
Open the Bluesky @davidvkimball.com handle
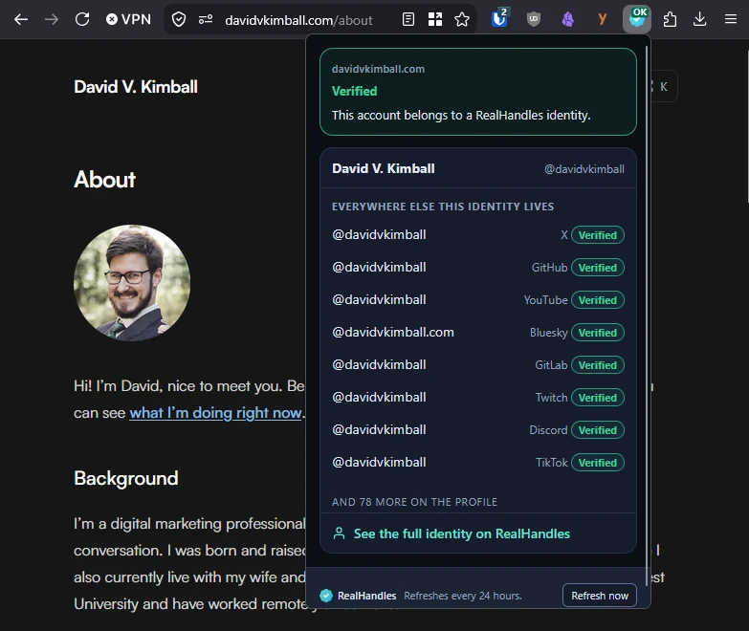392,332
